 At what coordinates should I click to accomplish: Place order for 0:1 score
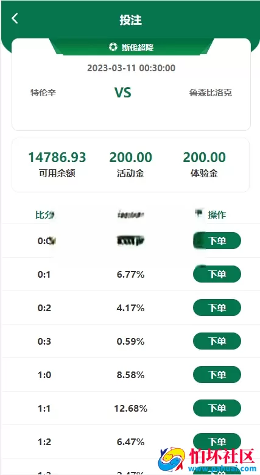tap(217, 274)
